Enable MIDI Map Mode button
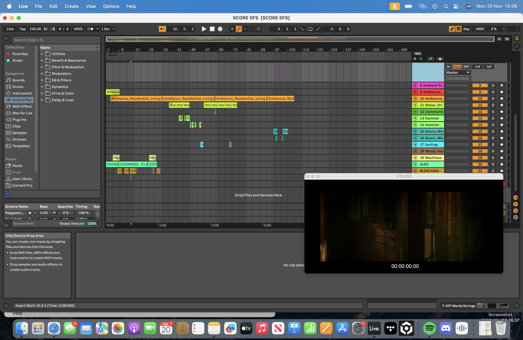This screenshot has width=523, height=340. click(x=480, y=29)
